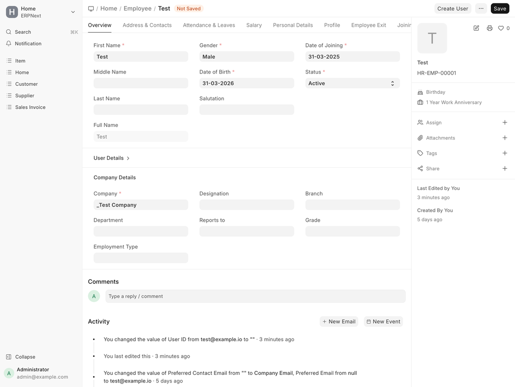Click the Create User button

pyautogui.click(x=452, y=9)
